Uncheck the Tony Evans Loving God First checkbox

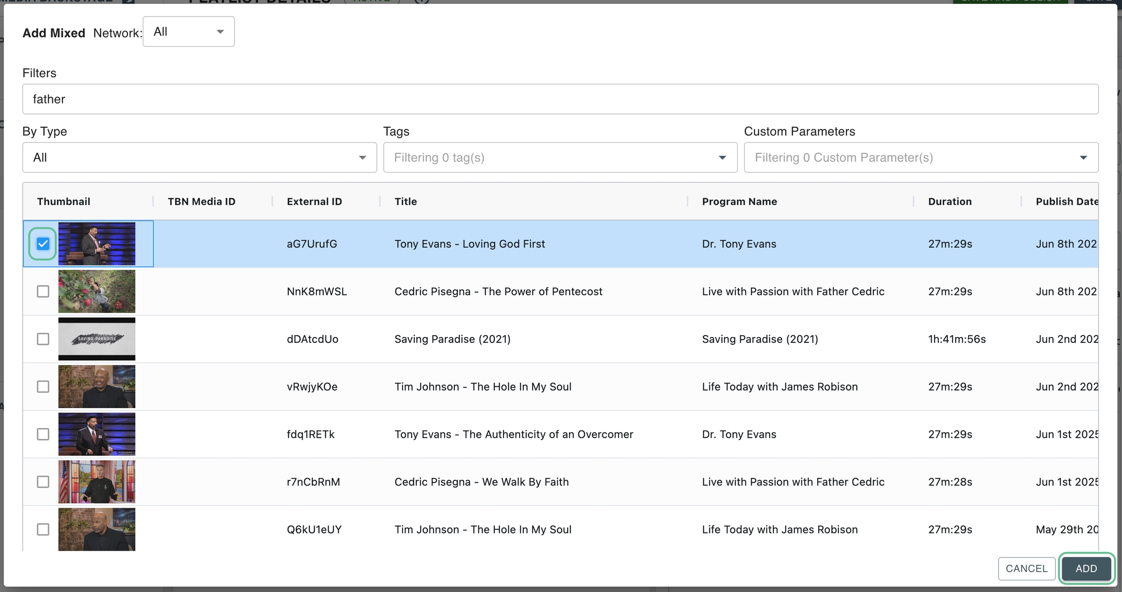click(43, 244)
